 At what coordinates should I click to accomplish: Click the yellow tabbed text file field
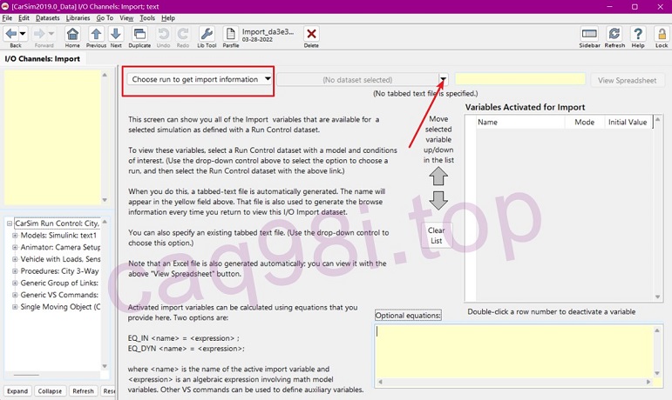coord(519,79)
